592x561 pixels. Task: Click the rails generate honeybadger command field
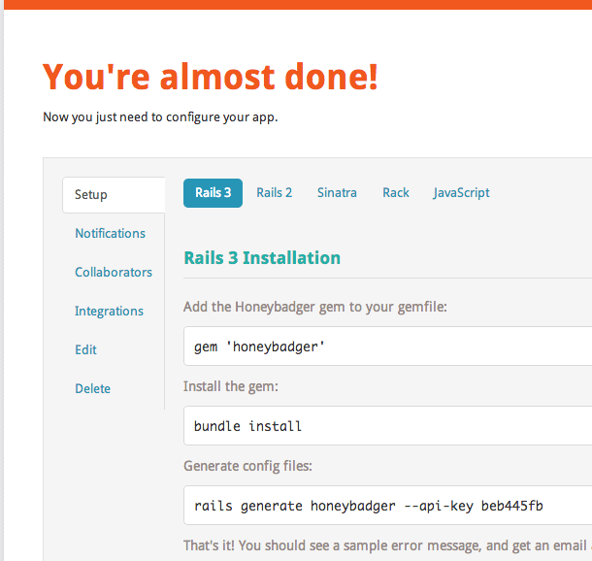point(388,506)
